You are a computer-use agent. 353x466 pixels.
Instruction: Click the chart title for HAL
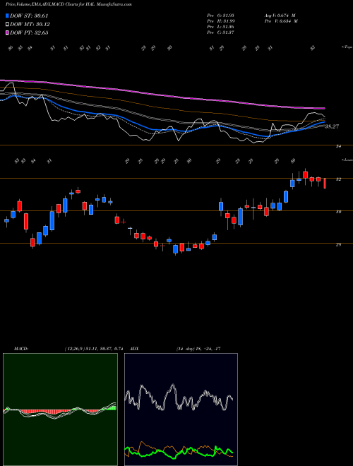(x=68, y=4)
